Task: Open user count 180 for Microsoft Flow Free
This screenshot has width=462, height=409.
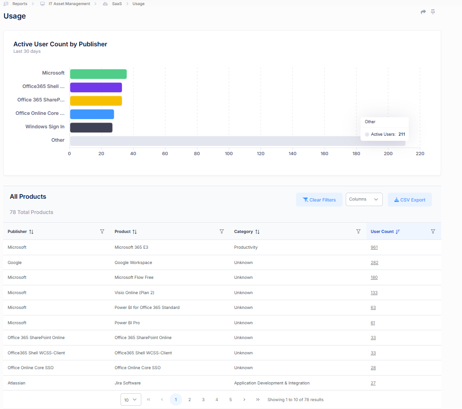Action: [x=374, y=277]
